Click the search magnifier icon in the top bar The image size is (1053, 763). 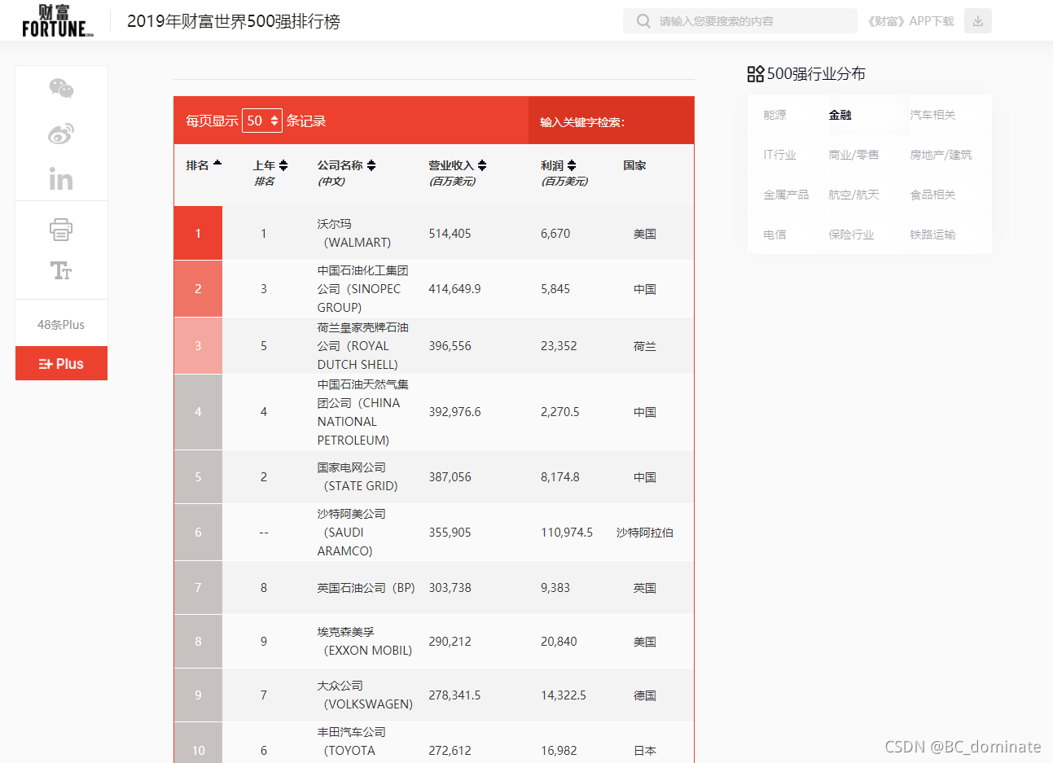[643, 21]
